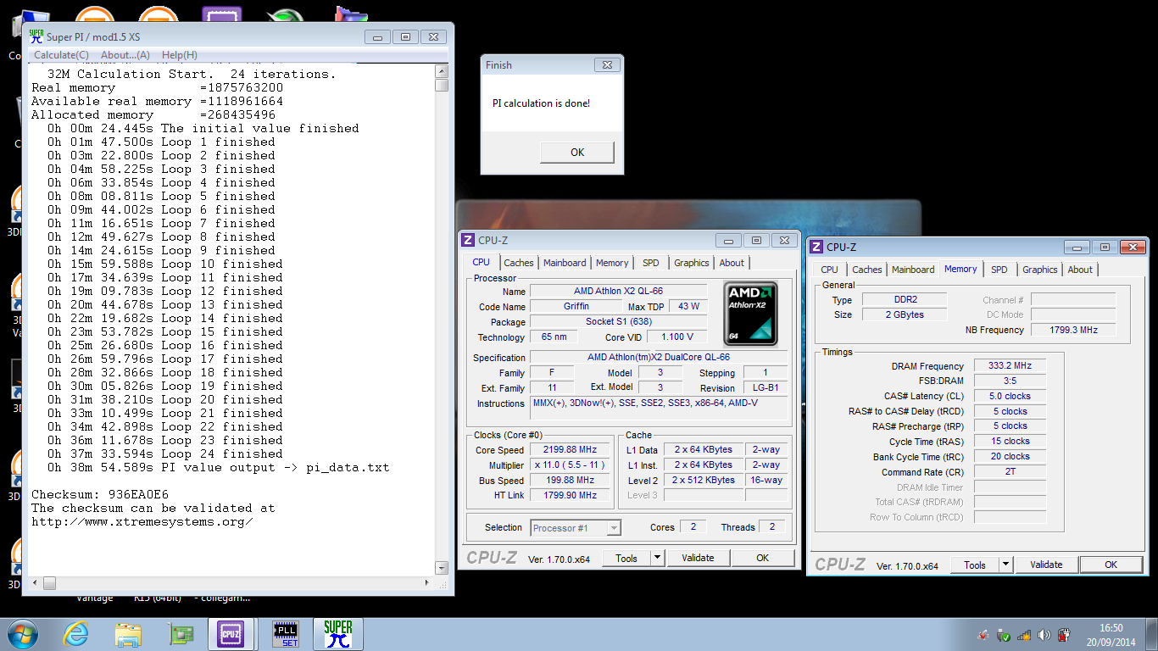Launch Internet Explorer from the taskbar
The height and width of the screenshot is (651, 1158).
click(75, 633)
